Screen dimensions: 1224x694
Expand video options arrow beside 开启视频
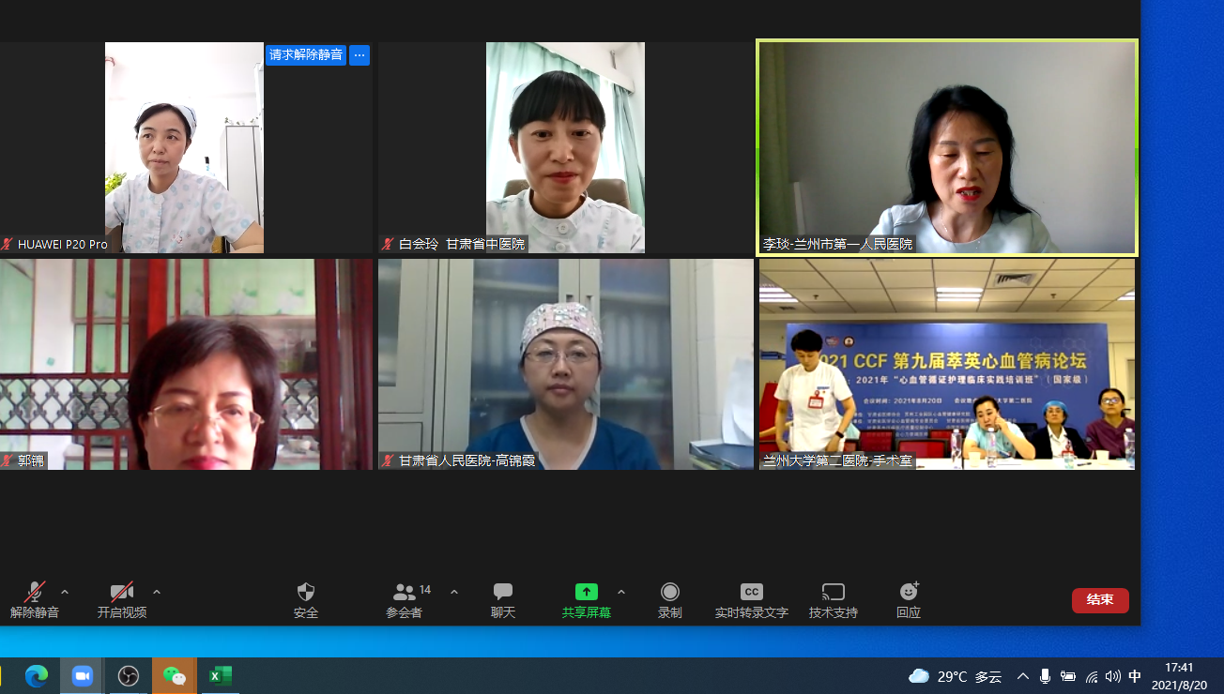[x=157, y=592]
